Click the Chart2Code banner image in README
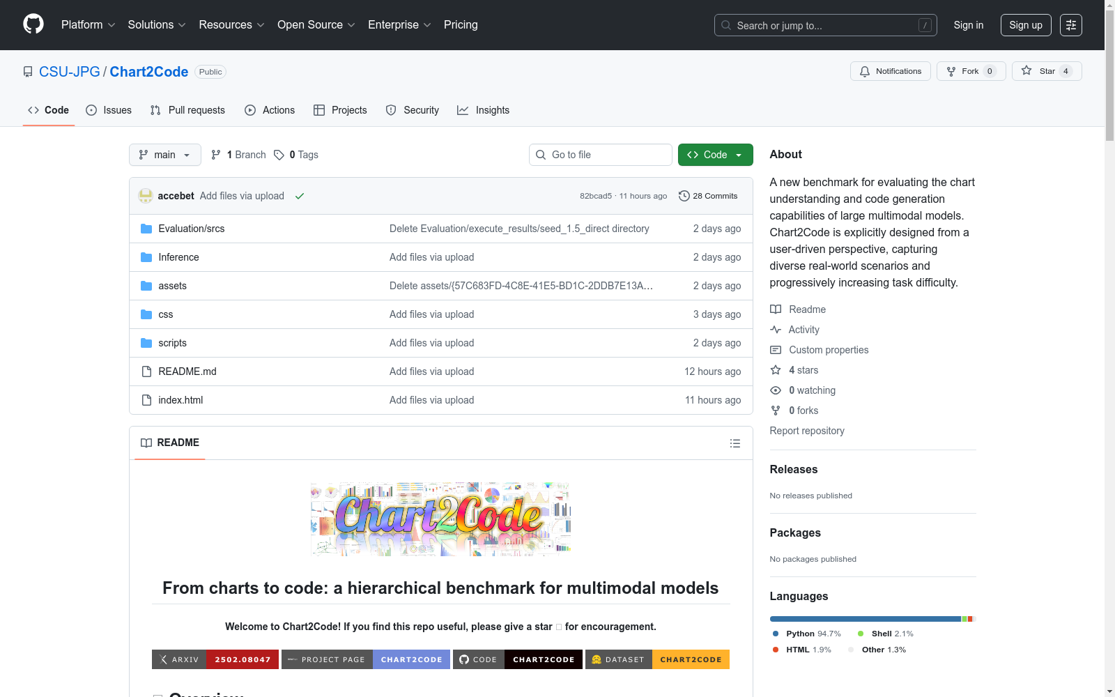The image size is (1115, 697). 440,519
